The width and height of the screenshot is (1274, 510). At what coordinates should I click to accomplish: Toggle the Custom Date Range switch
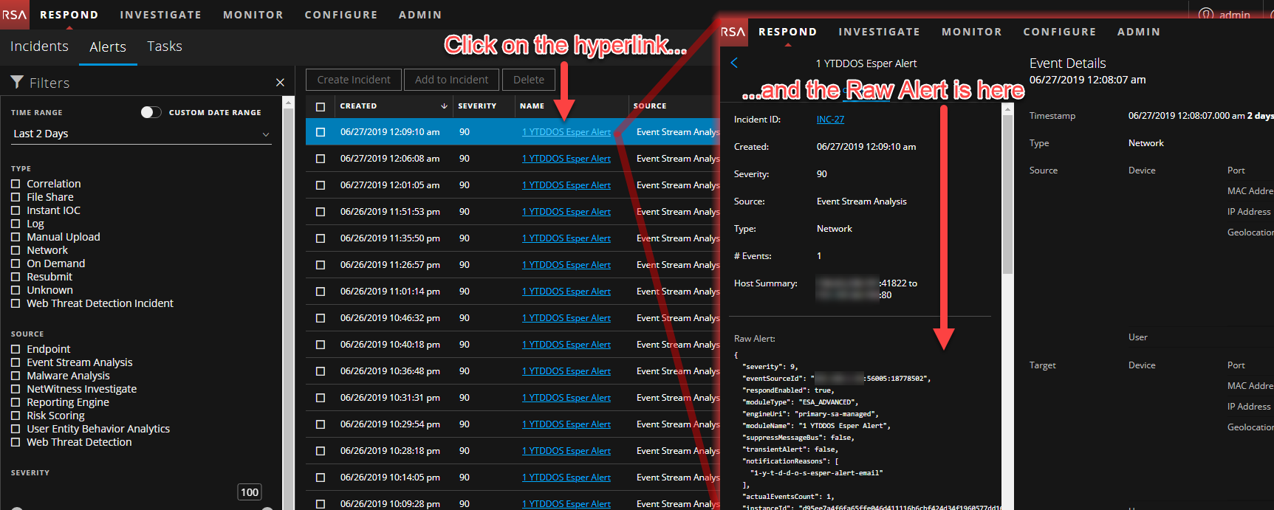pyautogui.click(x=151, y=112)
